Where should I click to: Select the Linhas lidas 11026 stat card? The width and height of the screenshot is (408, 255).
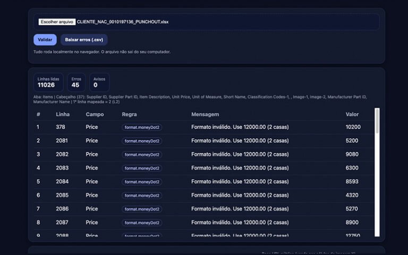pyautogui.click(x=49, y=82)
